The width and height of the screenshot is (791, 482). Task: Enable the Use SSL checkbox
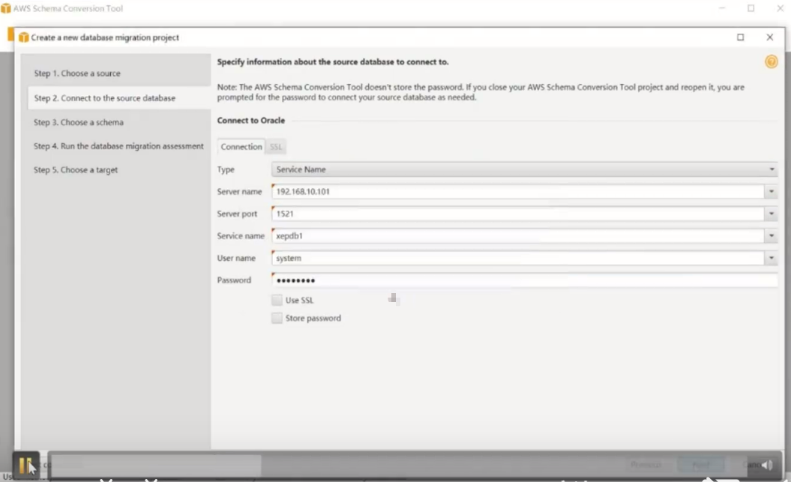pyautogui.click(x=277, y=299)
